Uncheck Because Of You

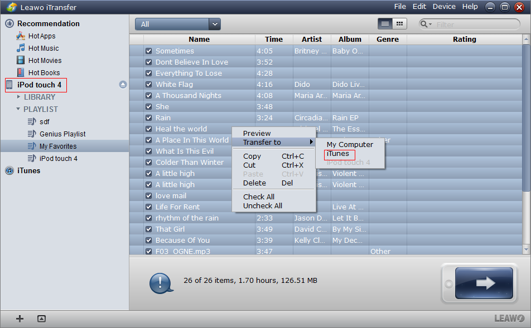click(x=148, y=240)
